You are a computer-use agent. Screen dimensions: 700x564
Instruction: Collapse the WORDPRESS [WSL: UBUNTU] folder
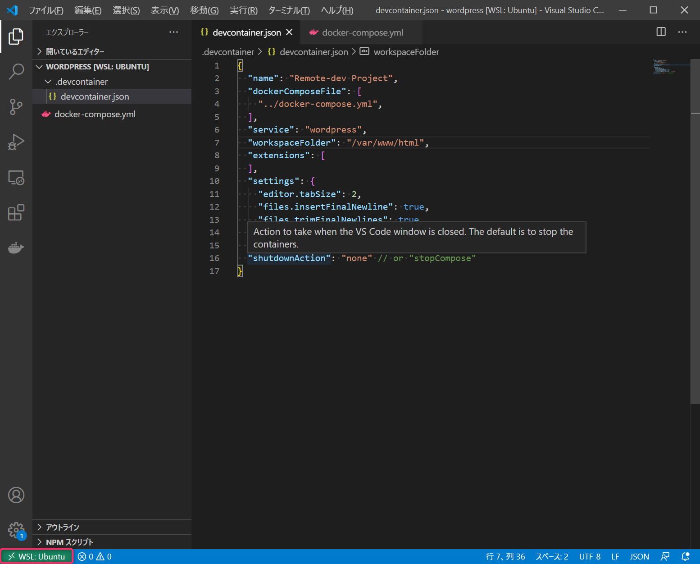click(112, 67)
